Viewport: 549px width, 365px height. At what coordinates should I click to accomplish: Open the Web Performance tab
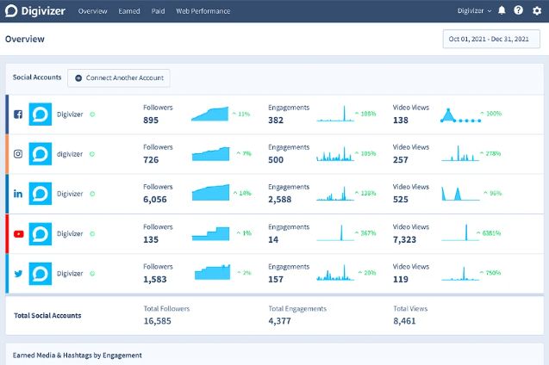[203, 11]
